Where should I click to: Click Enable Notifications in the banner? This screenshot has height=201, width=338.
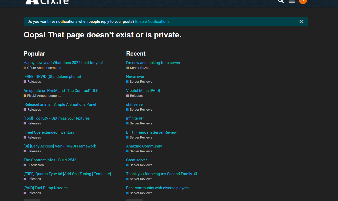tap(152, 22)
